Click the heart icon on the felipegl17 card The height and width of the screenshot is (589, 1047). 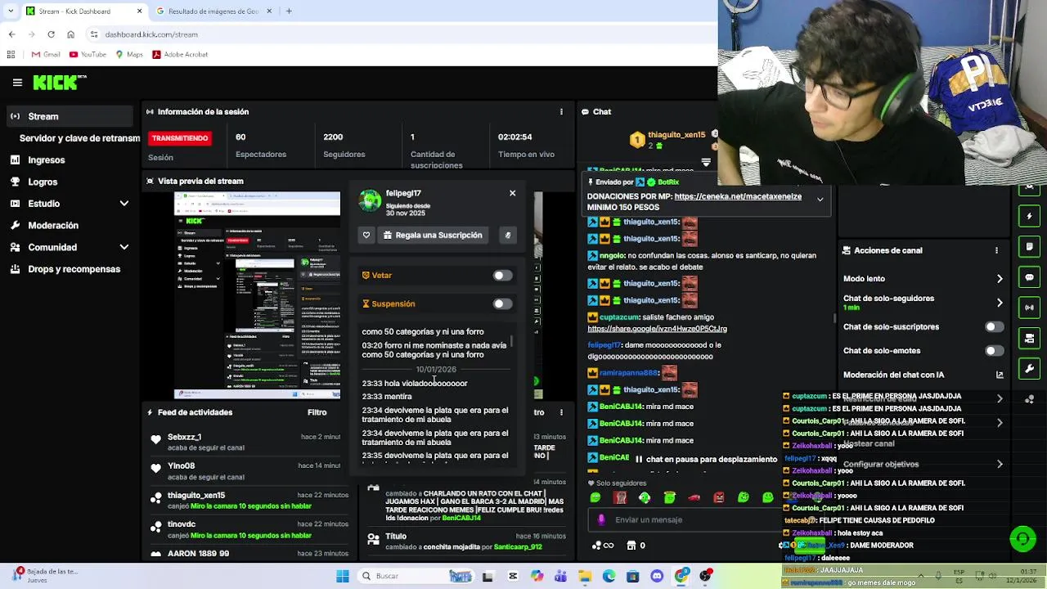pos(366,235)
